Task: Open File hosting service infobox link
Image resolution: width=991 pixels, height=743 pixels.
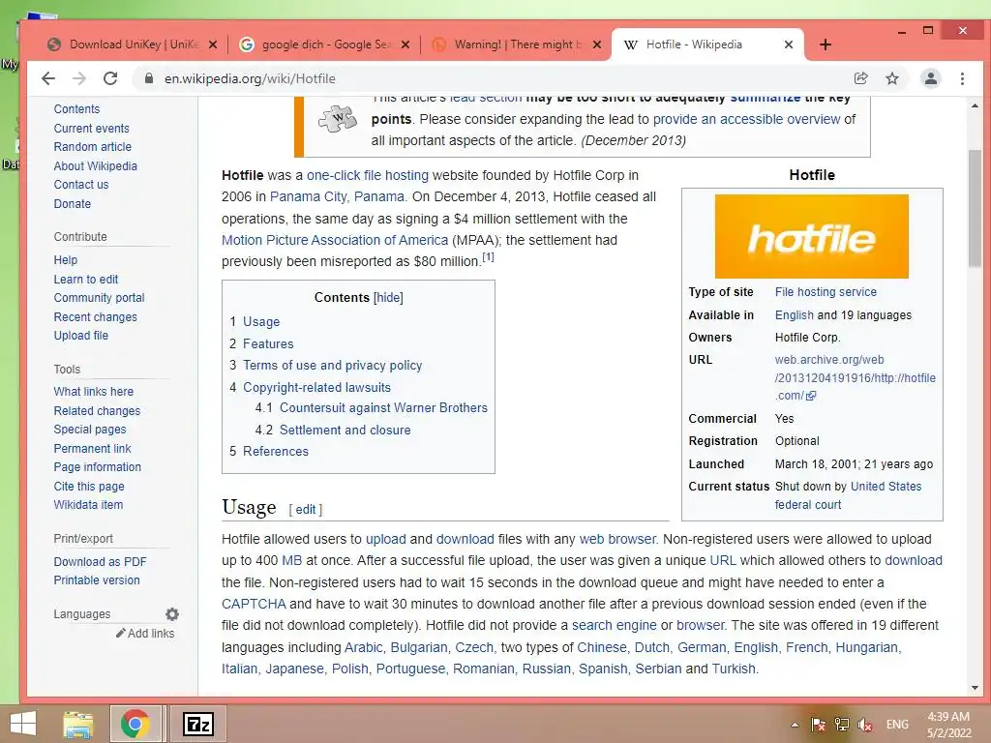Action: point(826,292)
